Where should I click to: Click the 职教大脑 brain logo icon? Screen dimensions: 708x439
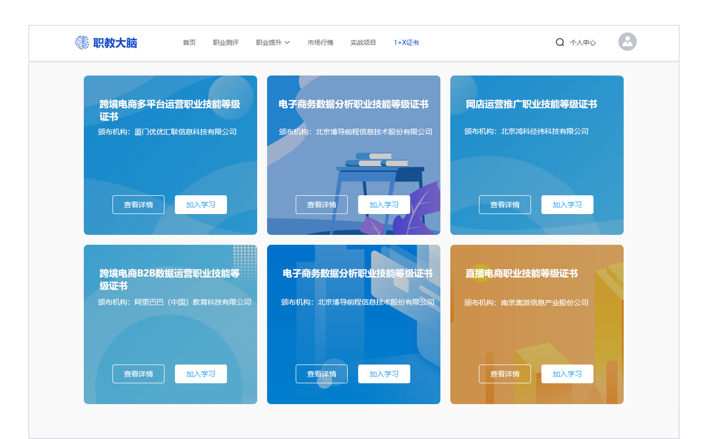82,43
